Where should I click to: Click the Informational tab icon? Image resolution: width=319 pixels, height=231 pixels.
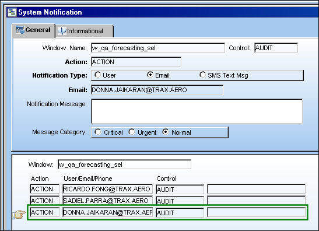[62, 31]
